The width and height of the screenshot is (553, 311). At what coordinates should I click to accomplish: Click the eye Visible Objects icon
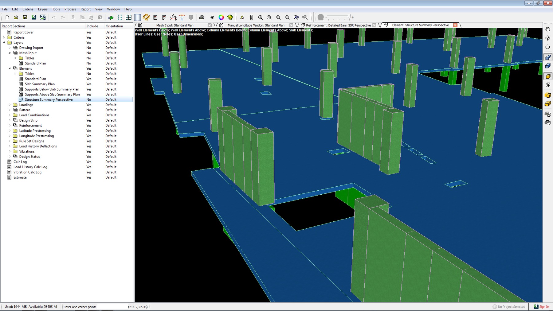pos(212,17)
